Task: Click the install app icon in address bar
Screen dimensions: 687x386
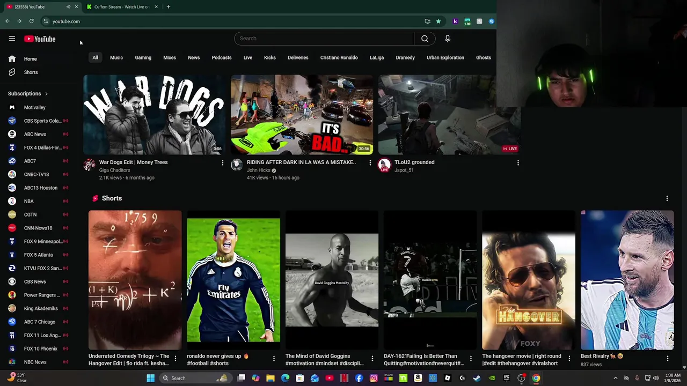Action: point(427,21)
